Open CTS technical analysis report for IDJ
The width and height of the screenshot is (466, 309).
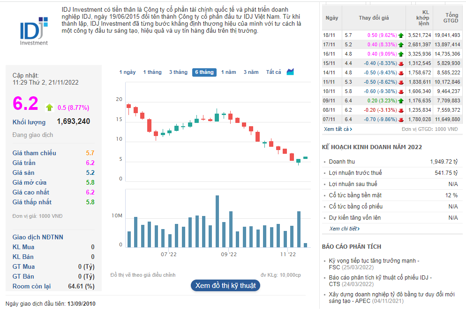(x=380, y=280)
